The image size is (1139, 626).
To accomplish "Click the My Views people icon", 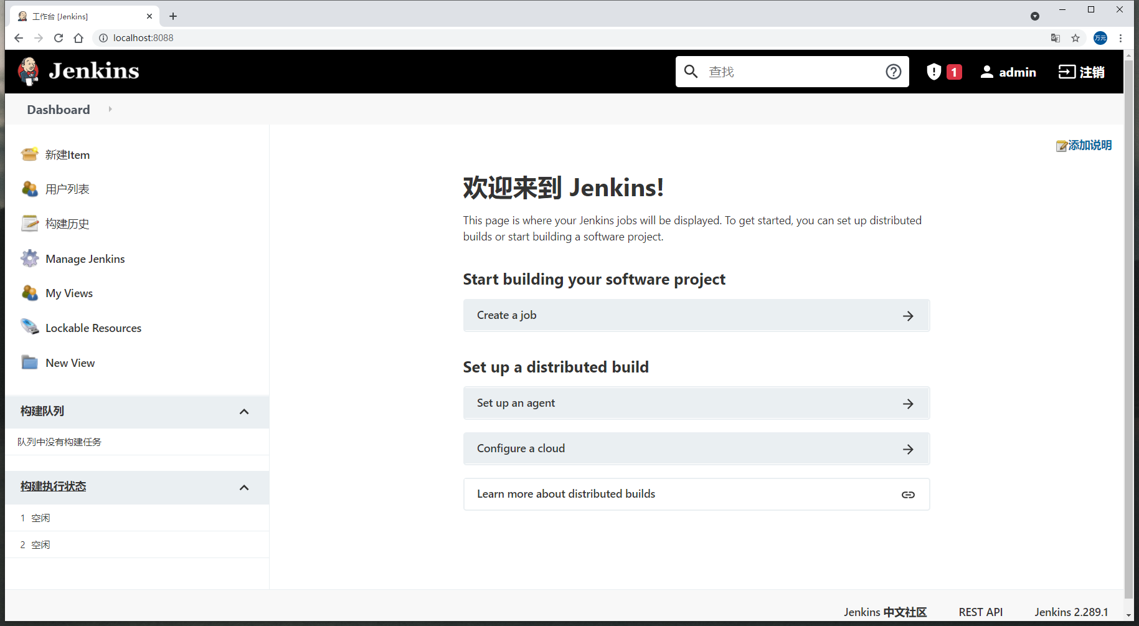I will [29, 293].
